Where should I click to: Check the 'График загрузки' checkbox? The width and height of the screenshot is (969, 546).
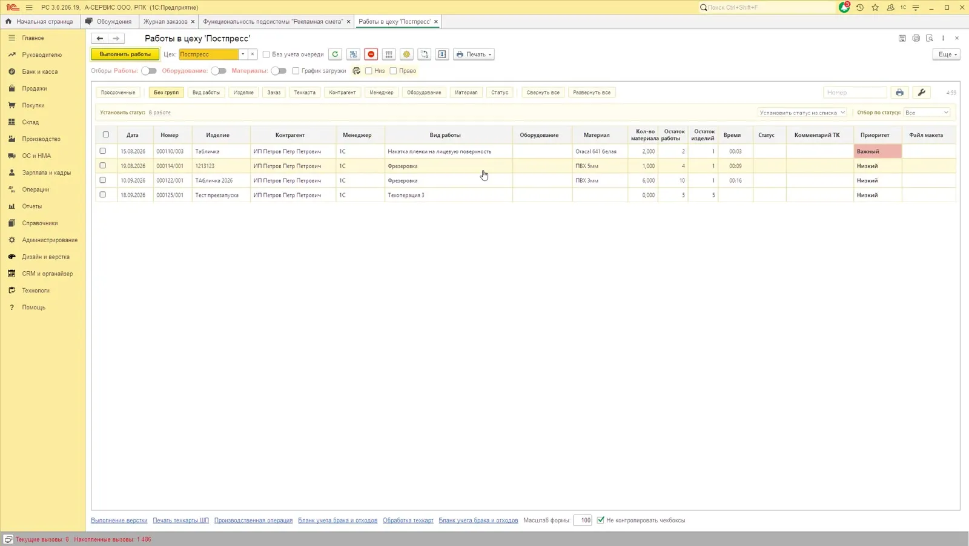point(296,71)
